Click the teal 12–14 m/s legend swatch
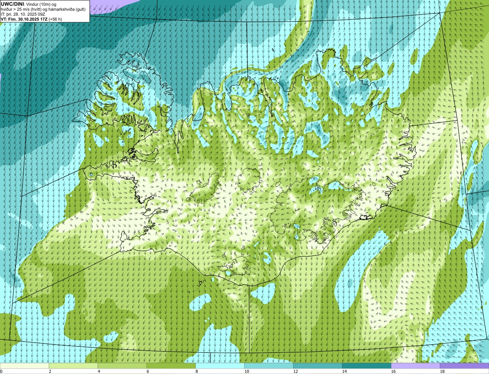Screen dimensions: 489x374 point(318,366)
